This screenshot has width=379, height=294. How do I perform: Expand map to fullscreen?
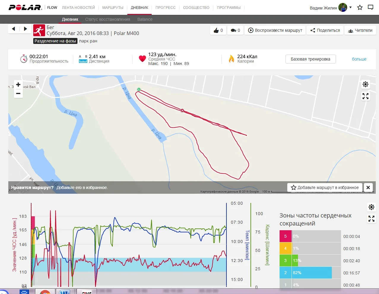tap(365, 96)
